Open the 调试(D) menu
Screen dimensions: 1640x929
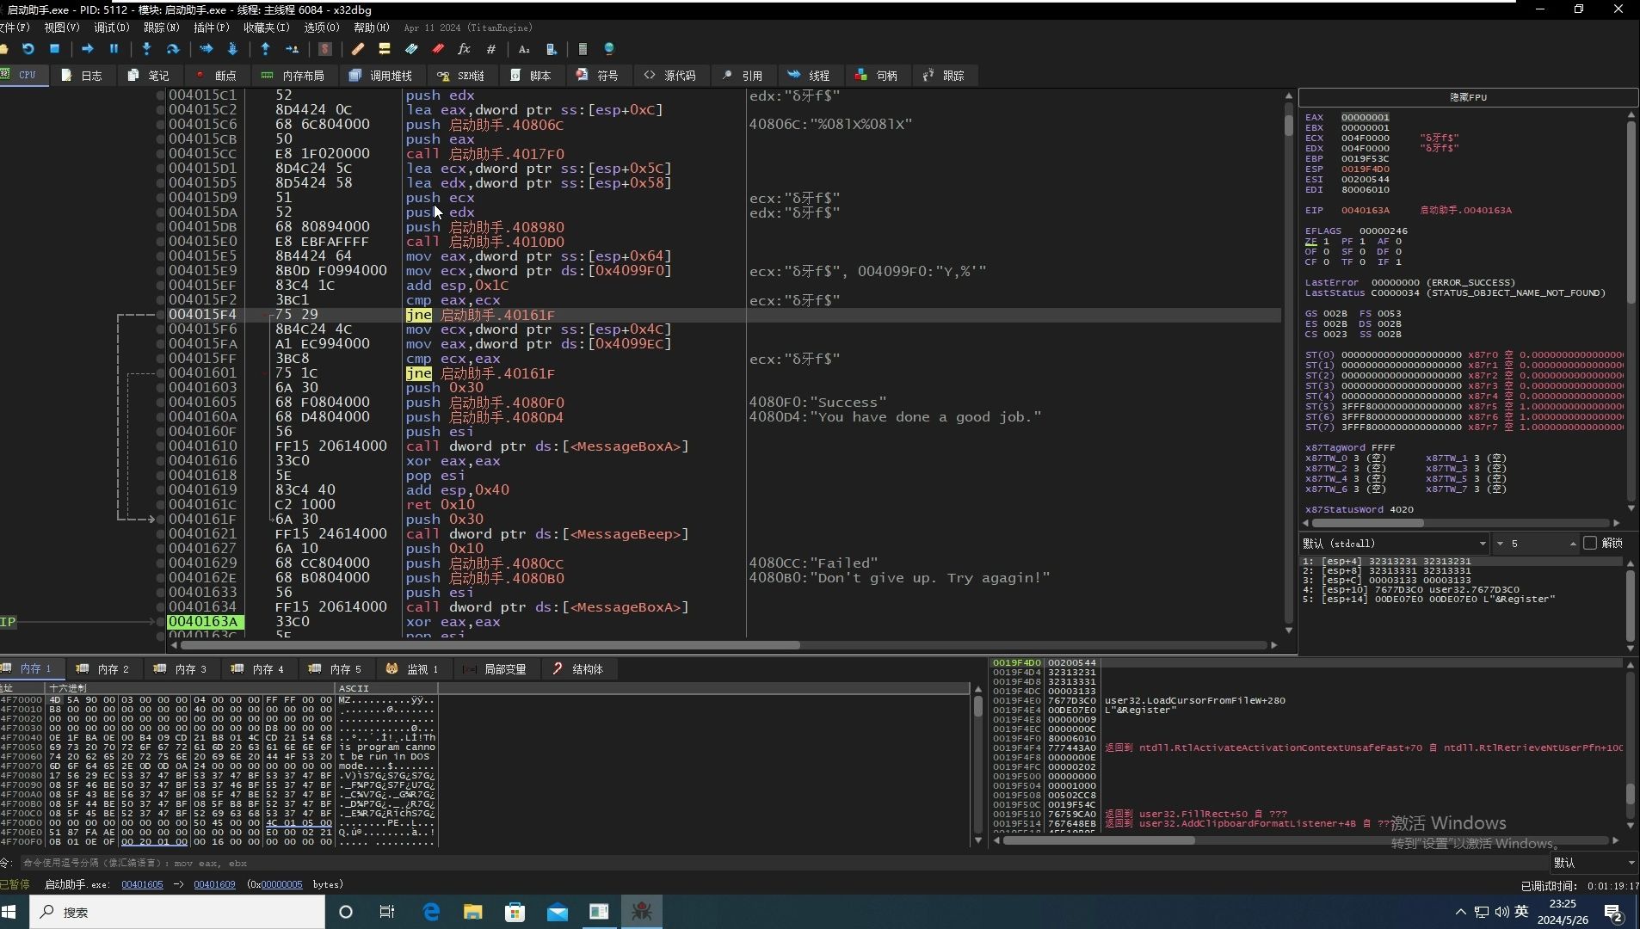click(111, 28)
